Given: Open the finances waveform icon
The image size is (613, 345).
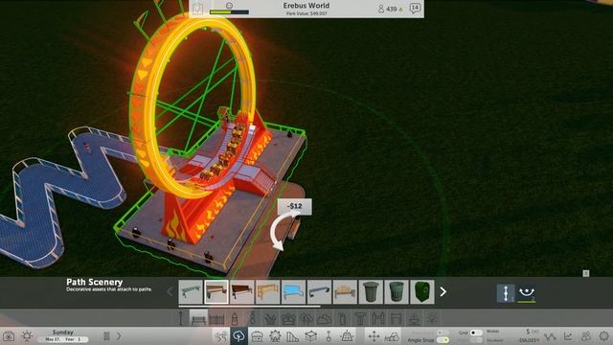Looking at the screenshot, I should (551, 336).
